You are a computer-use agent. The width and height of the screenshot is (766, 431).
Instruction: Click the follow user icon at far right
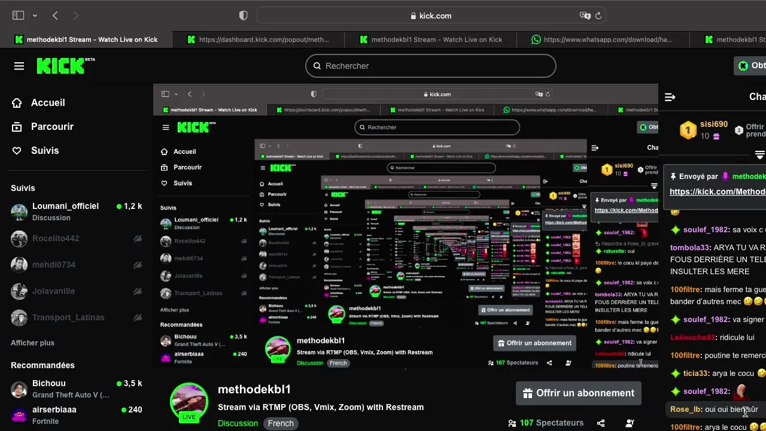[630, 423]
